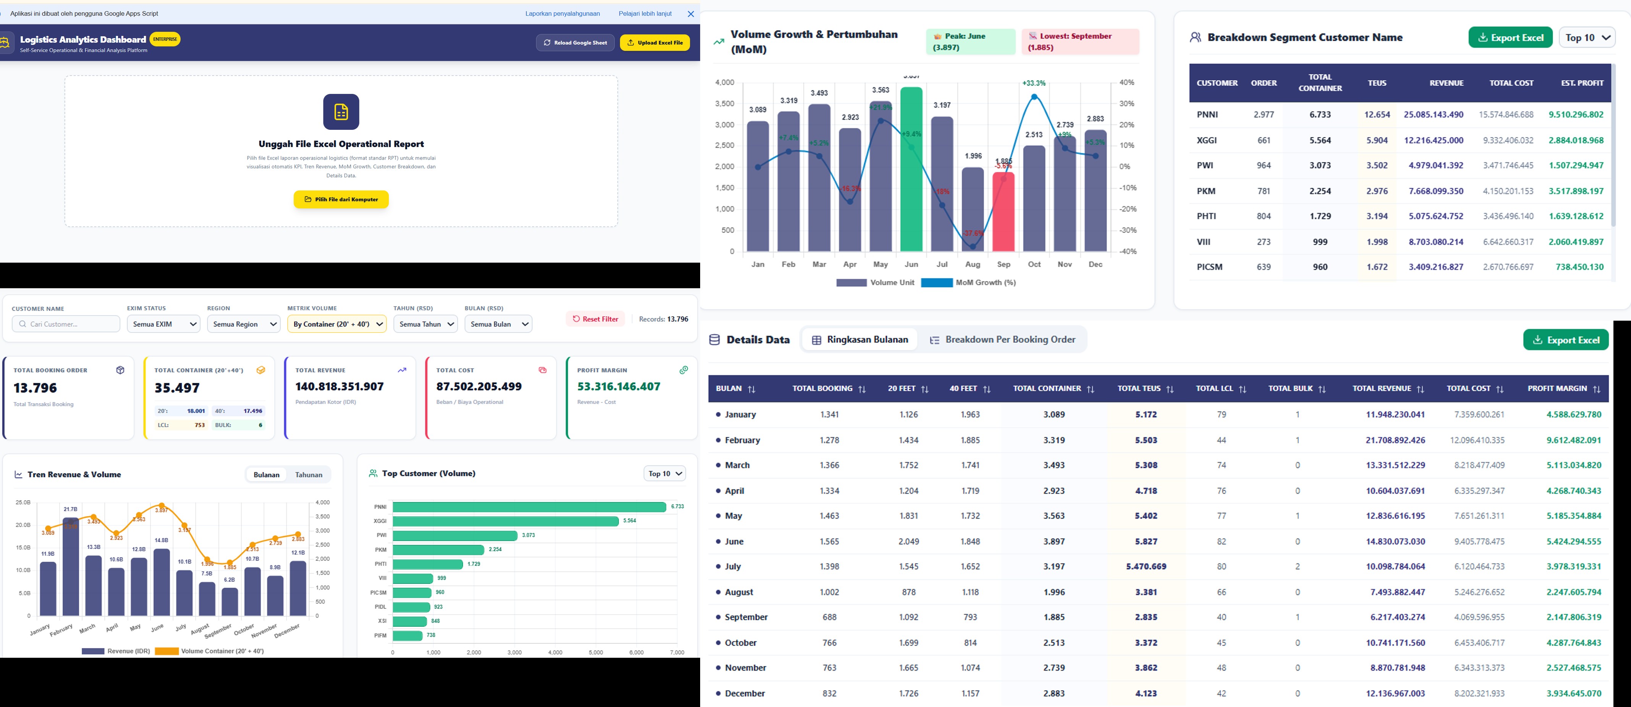Sort by Total TEUS column arrows

[x=1170, y=389]
